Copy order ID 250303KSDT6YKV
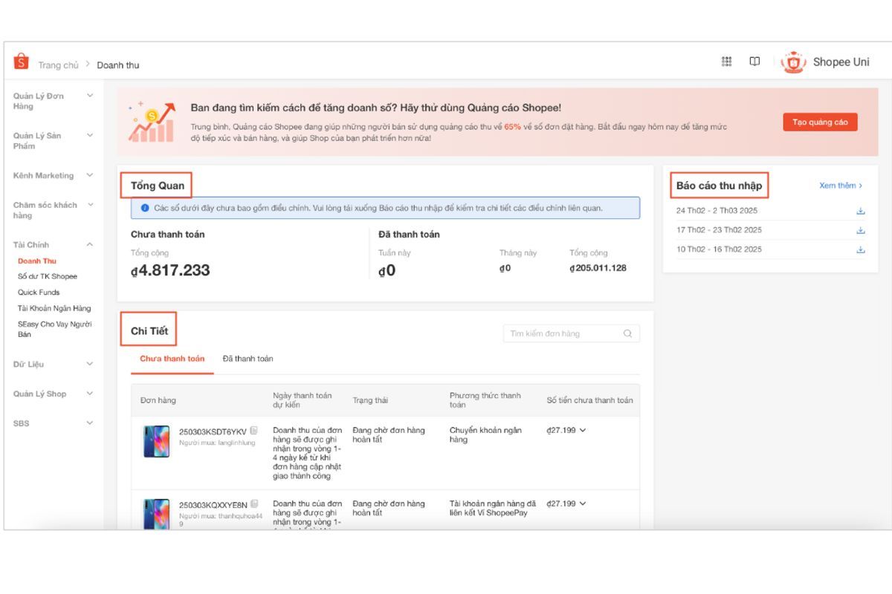The width and height of the screenshot is (892, 594). coord(253,431)
